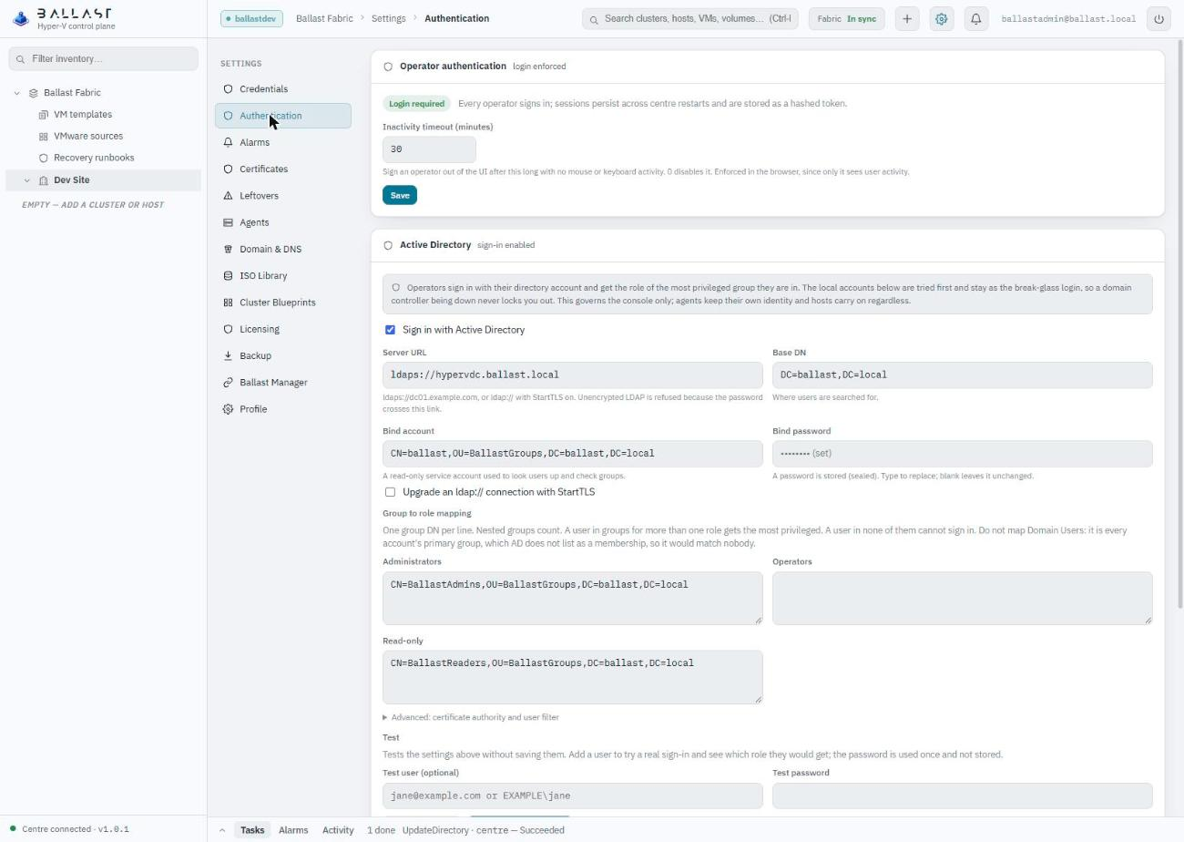
Task: Open the add (plus) button in header
Action: pyautogui.click(x=907, y=18)
